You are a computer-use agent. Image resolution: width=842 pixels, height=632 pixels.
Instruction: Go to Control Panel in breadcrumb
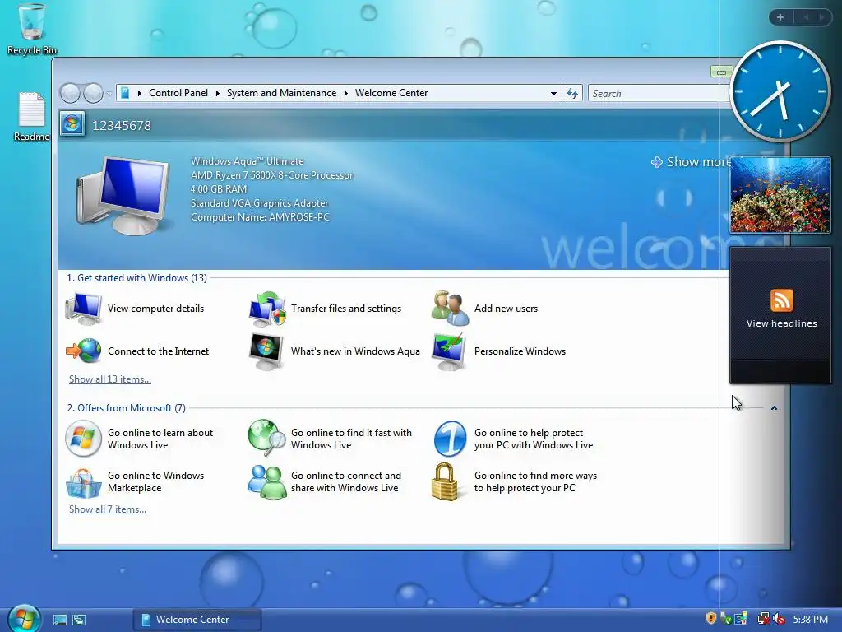[178, 93]
